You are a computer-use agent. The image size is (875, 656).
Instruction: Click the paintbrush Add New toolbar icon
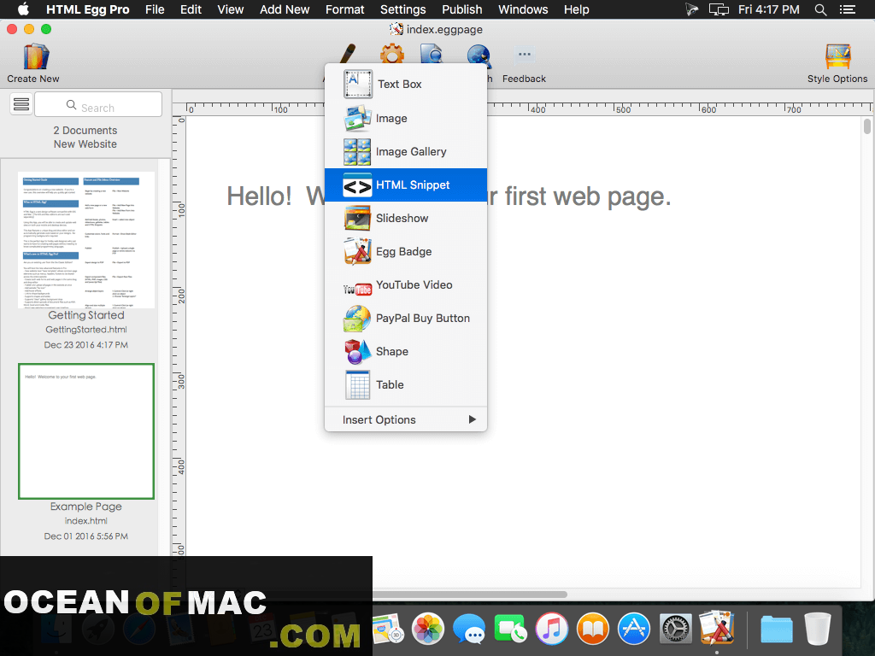(x=348, y=54)
